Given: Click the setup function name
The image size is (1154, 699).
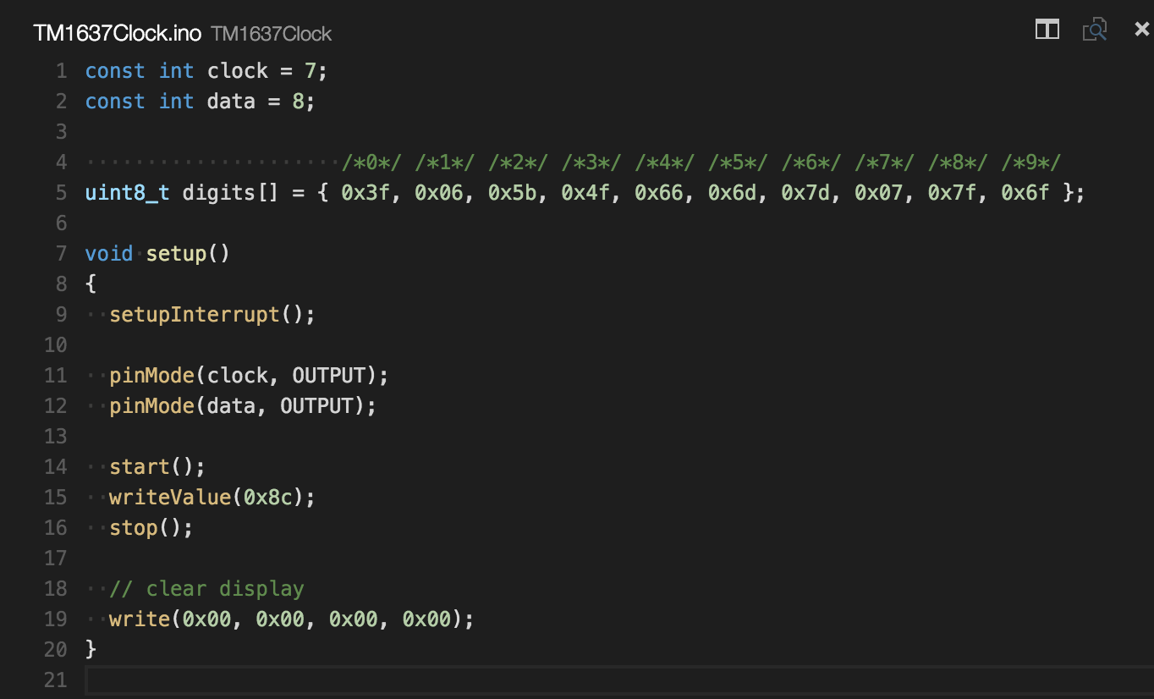Looking at the screenshot, I should click(x=176, y=254).
